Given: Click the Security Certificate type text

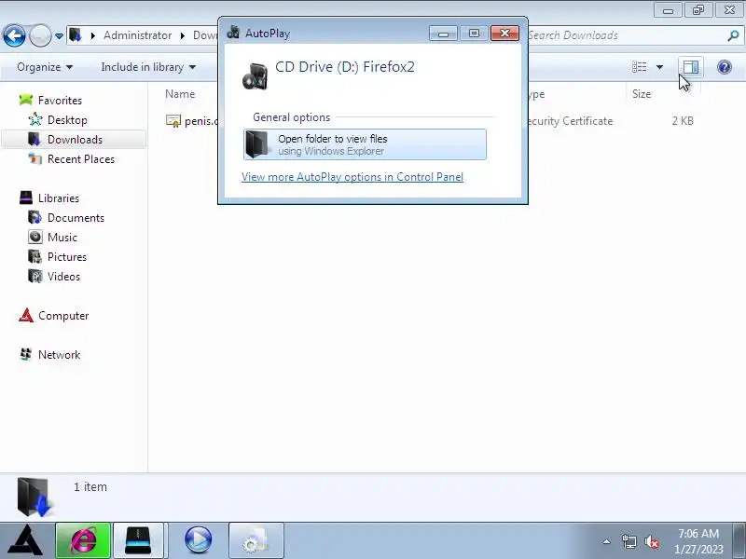Looking at the screenshot, I should tap(570, 121).
